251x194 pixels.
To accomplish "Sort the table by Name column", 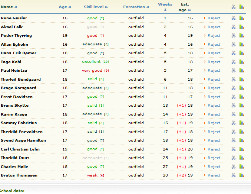I will pos(9,7).
